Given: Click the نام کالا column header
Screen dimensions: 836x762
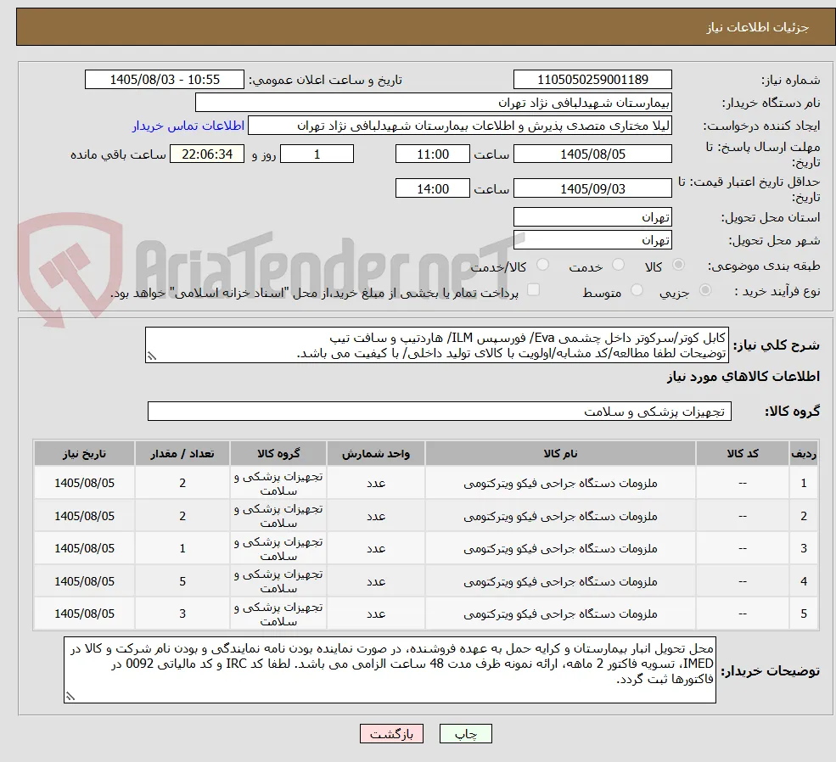Looking at the screenshot, I should click(560, 453).
